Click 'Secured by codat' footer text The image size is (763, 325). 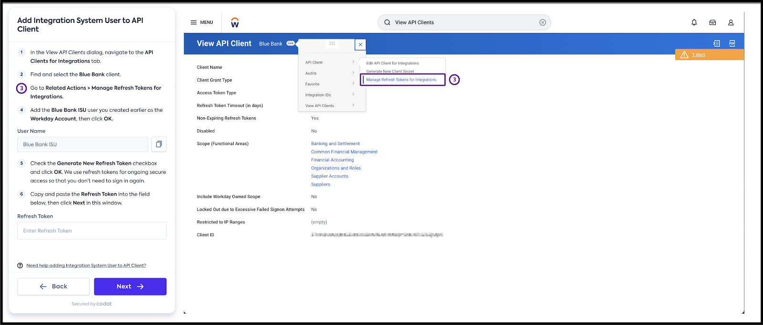point(92,304)
